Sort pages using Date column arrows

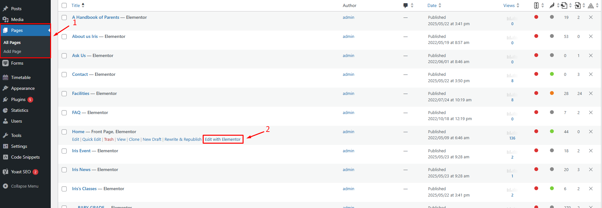click(440, 5)
